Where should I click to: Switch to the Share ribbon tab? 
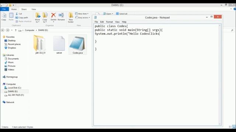24,9
